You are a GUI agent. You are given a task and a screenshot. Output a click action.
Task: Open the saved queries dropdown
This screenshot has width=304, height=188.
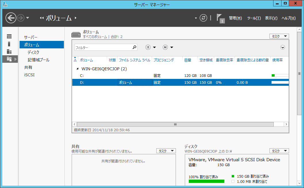click(168, 48)
